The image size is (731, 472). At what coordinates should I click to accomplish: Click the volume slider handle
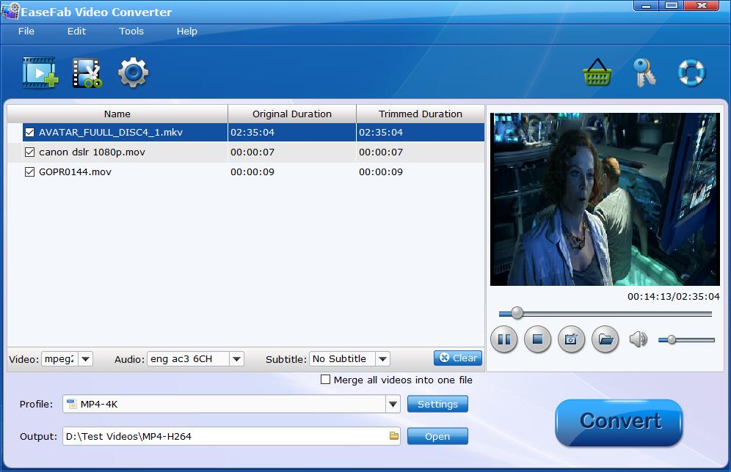point(671,340)
